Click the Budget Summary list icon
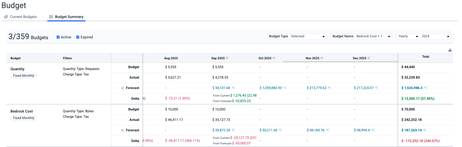 (51, 17)
